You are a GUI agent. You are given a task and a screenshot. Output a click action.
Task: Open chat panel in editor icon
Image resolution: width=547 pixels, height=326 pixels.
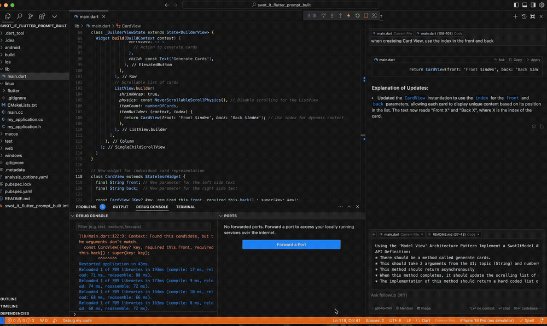tap(533, 16)
